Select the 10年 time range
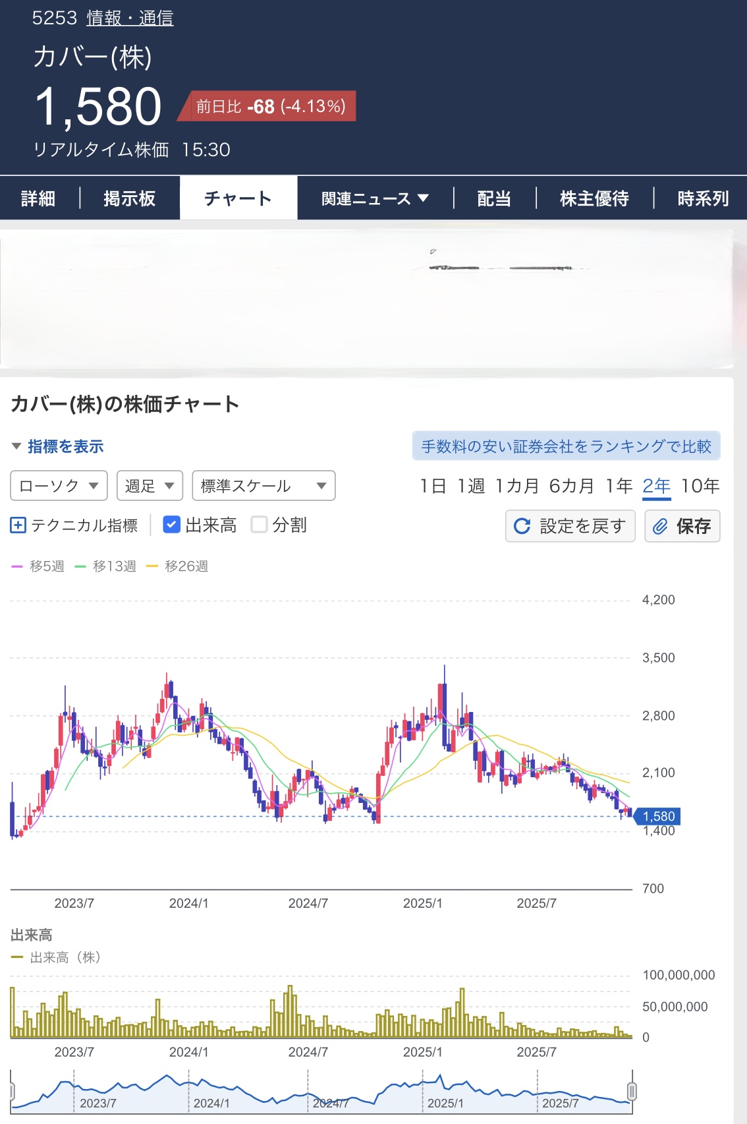The image size is (747, 1124). click(700, 486)
